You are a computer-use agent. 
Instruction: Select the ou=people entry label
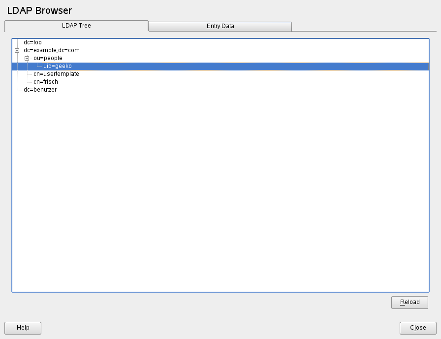48,58
